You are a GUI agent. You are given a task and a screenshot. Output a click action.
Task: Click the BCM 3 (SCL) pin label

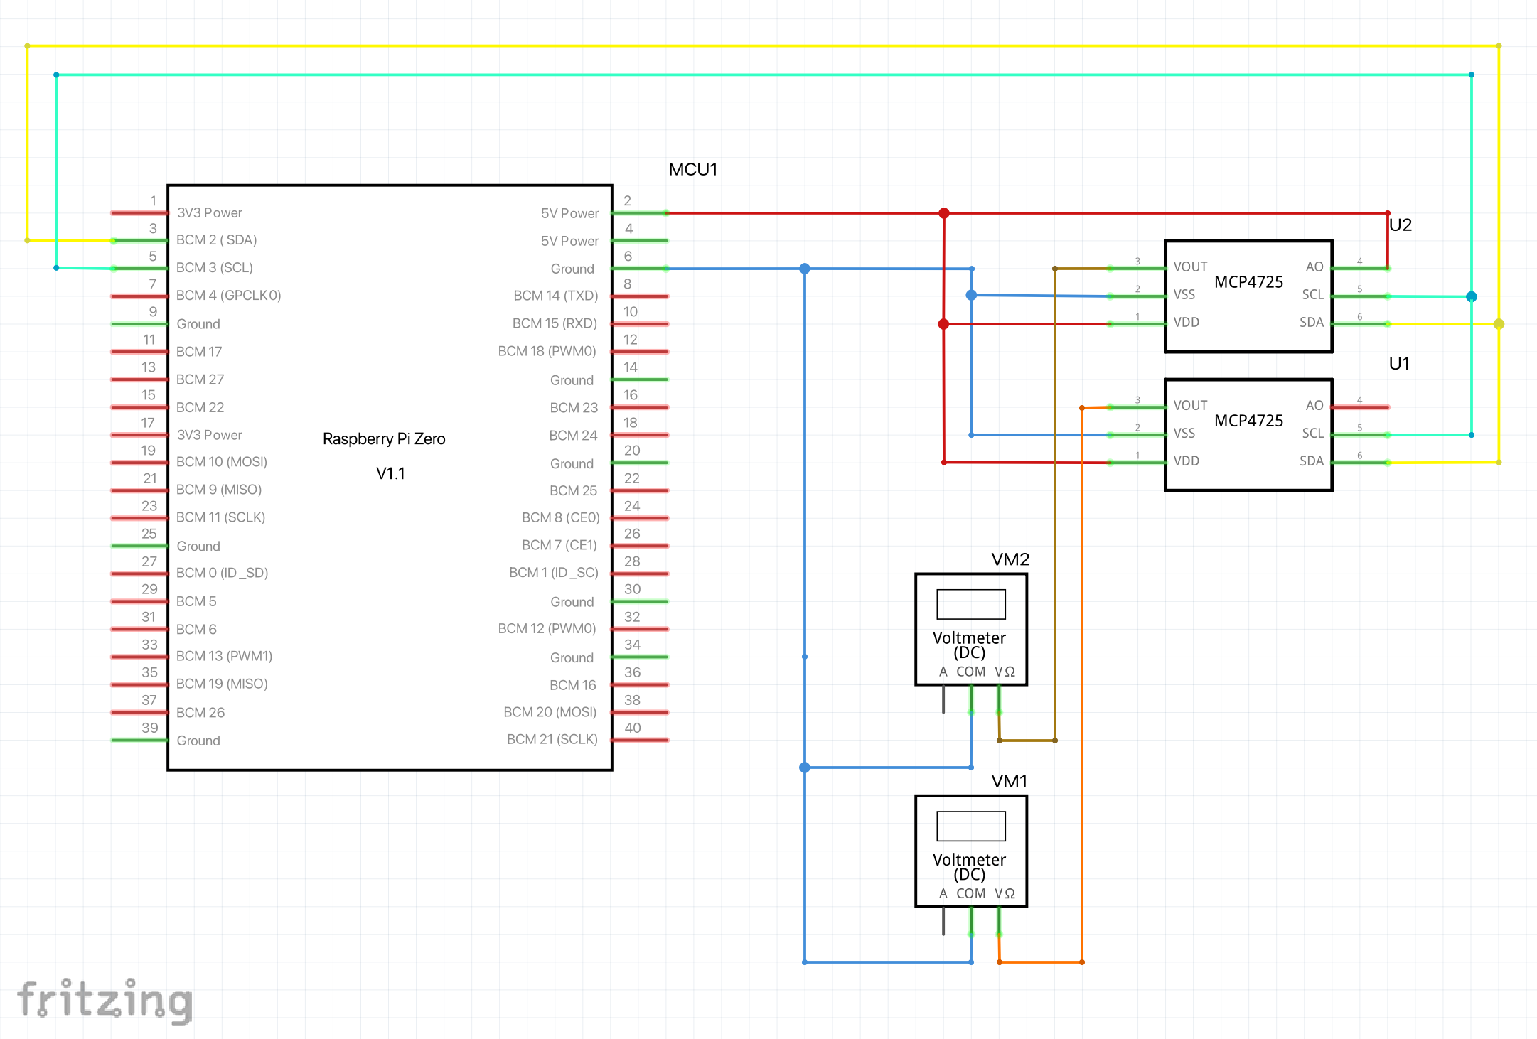[x=214, y=268]
